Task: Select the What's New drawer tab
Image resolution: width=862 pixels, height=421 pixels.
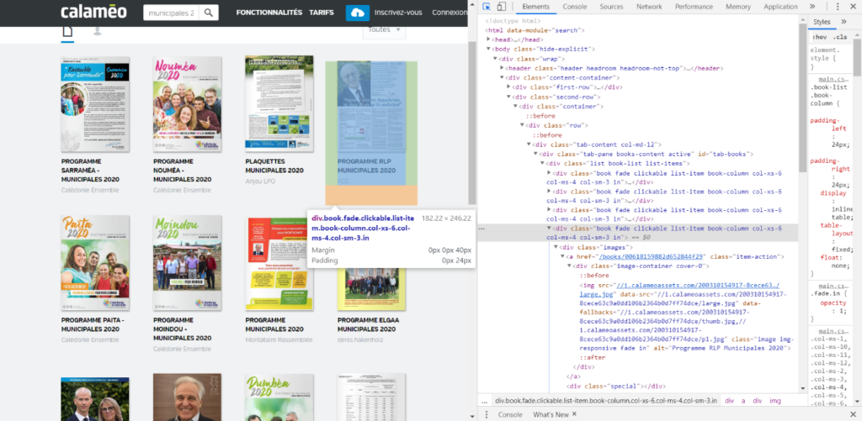Action: pos(551,414)
